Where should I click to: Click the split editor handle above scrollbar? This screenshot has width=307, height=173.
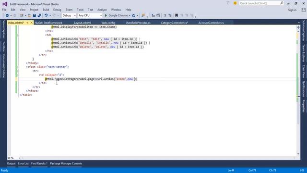(x=298, y=27)
